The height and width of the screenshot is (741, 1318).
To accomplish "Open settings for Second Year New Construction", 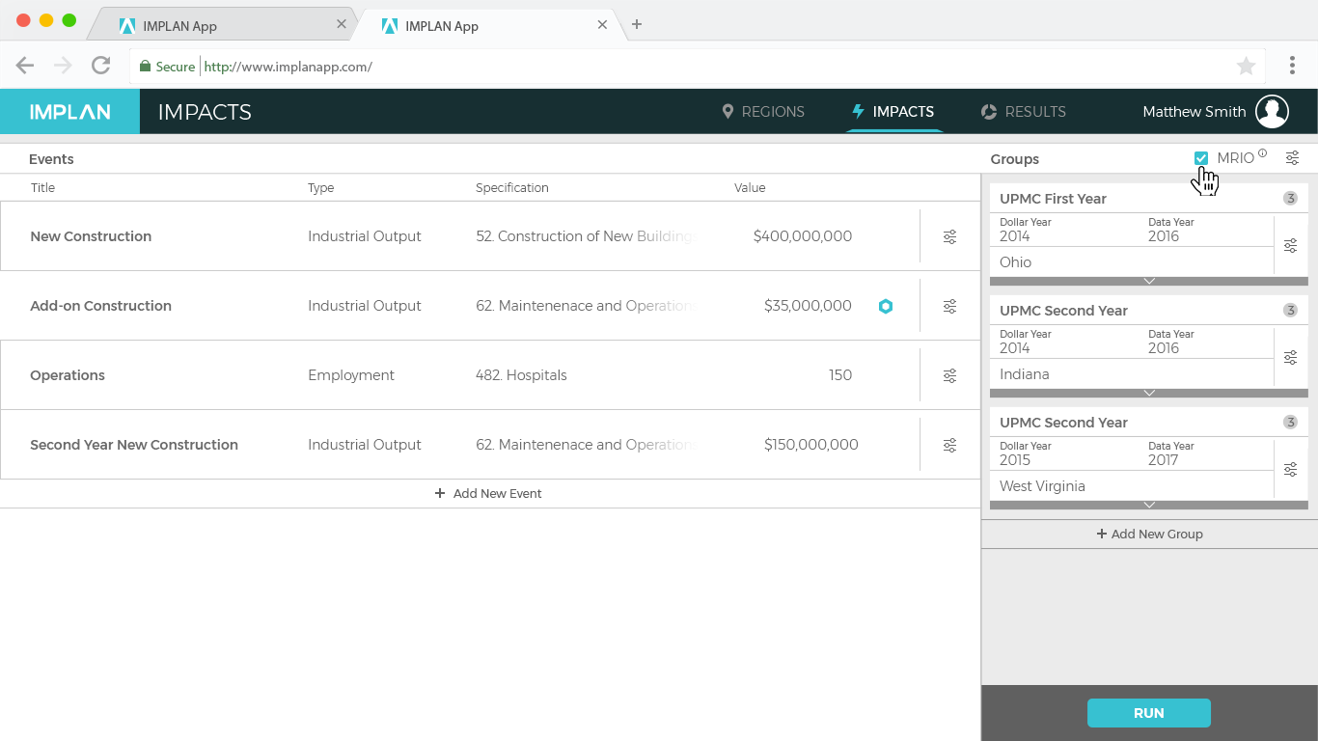I will 949,445.
